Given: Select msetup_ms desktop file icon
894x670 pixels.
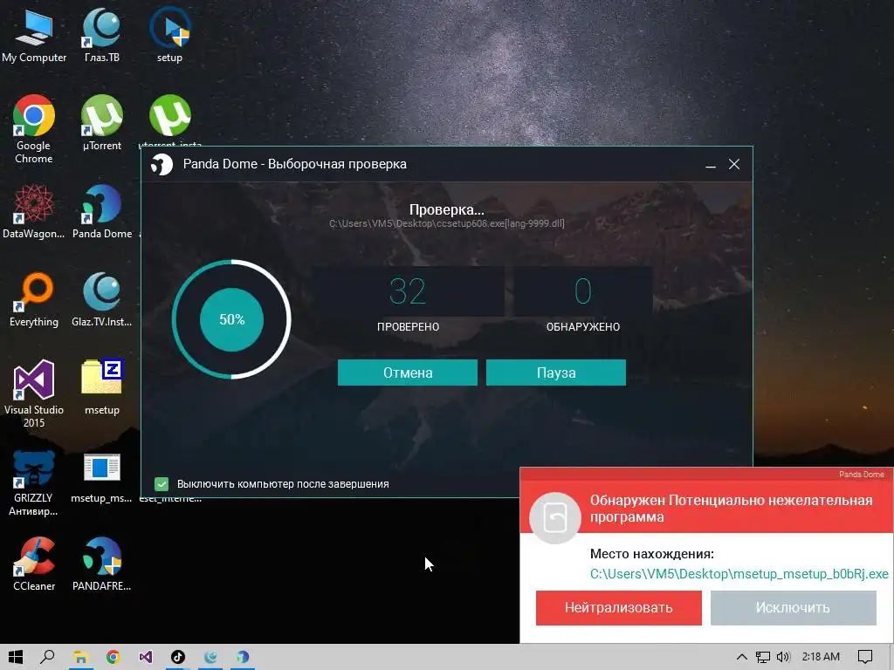Looking at the screenshot, I should tap(101, 477).
